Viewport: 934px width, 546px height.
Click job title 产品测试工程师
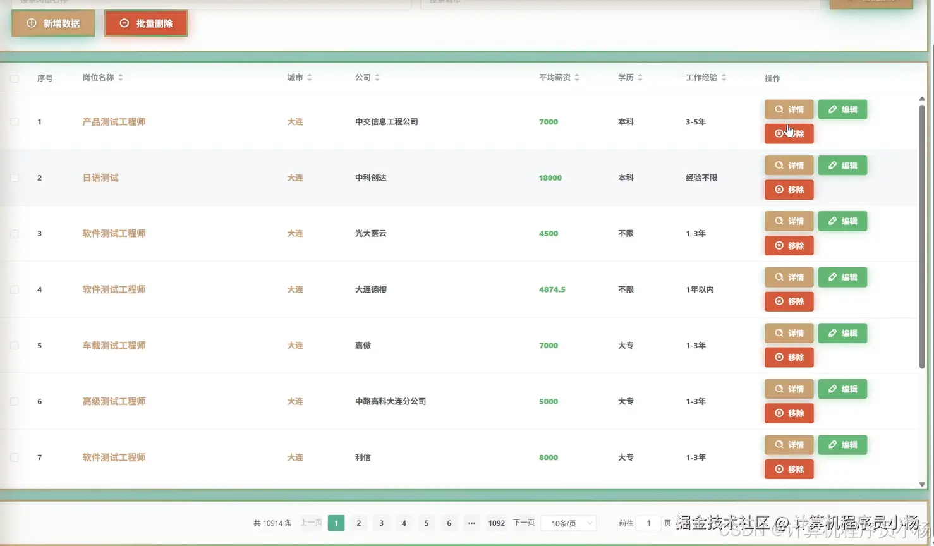114,122
